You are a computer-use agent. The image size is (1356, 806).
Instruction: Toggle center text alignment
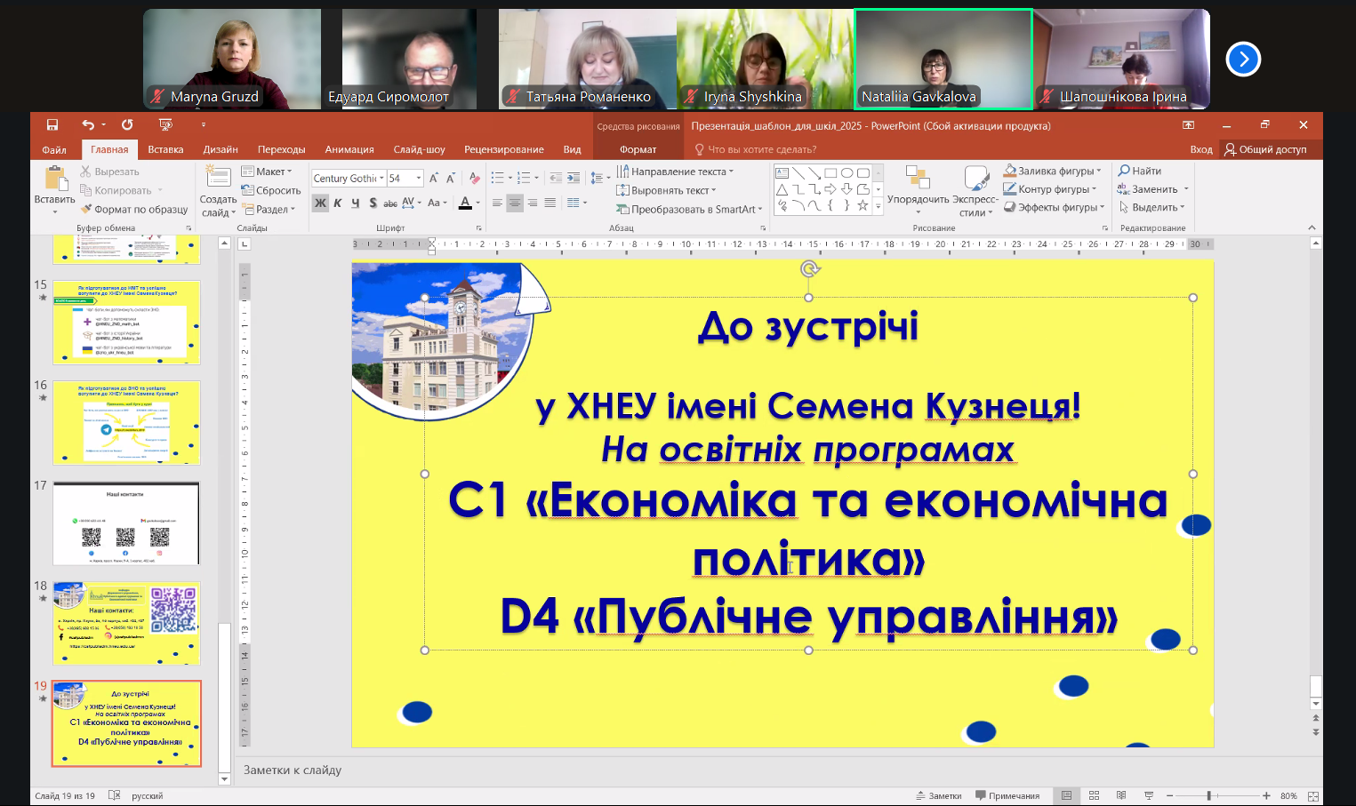click(x=515, y=203)
